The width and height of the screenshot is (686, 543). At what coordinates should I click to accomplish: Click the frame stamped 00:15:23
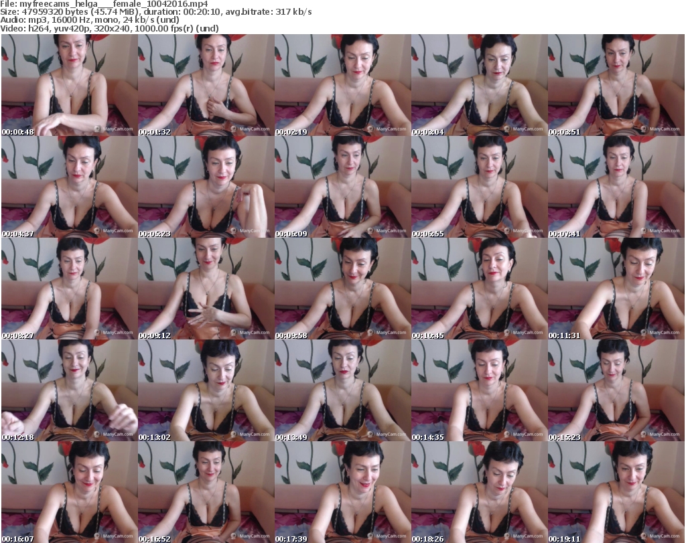(616, 391)
